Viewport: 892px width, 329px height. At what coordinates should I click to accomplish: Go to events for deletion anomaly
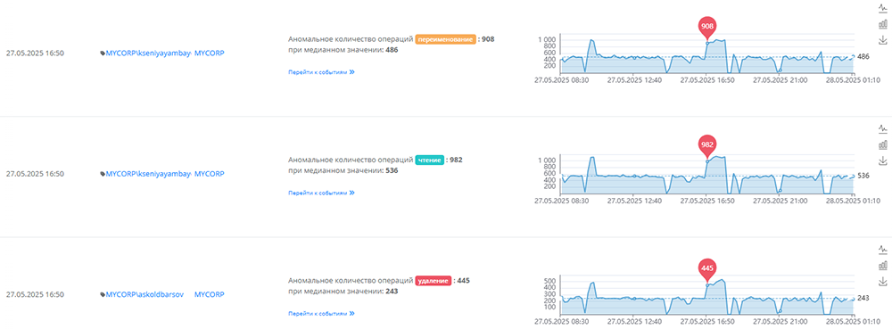(x=321, y=313)
